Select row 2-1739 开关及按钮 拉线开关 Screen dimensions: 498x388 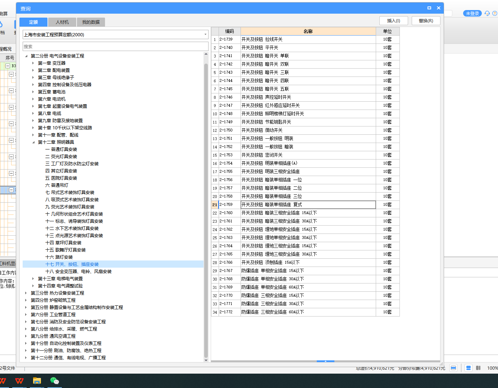coord(305,40)
